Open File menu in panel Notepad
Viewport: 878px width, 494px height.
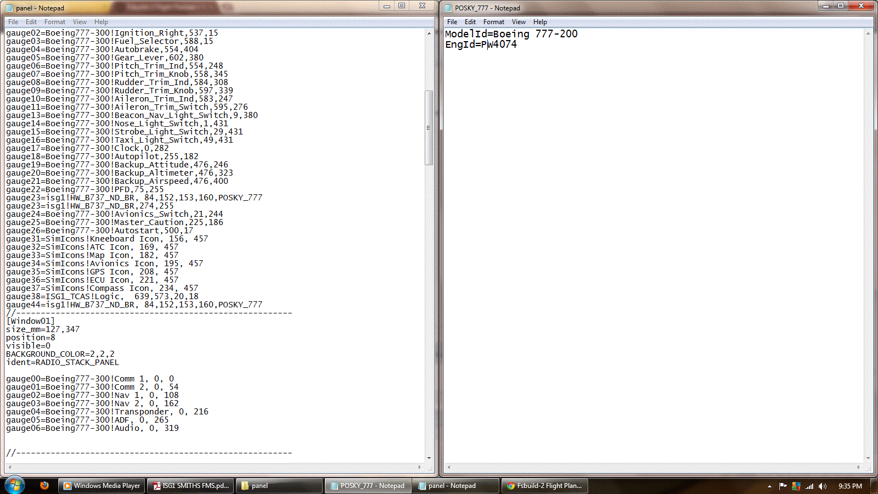13,22
